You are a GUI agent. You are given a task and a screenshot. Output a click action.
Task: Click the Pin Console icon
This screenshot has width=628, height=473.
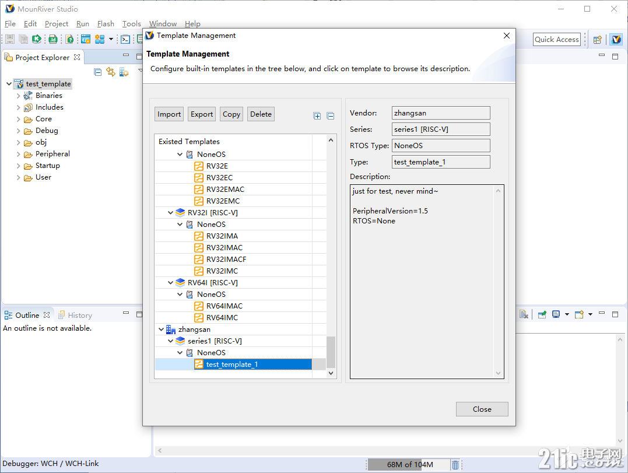(542, 314)
